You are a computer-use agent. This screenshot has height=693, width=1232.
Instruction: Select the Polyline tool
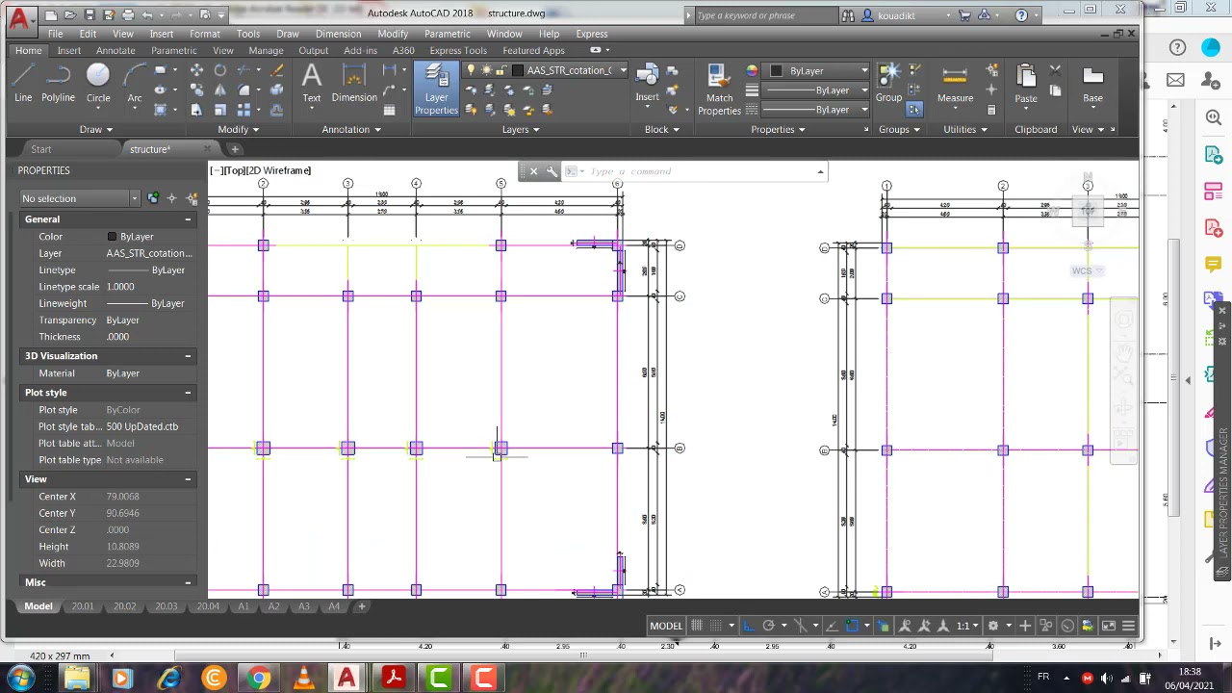[x=58, y=83]
